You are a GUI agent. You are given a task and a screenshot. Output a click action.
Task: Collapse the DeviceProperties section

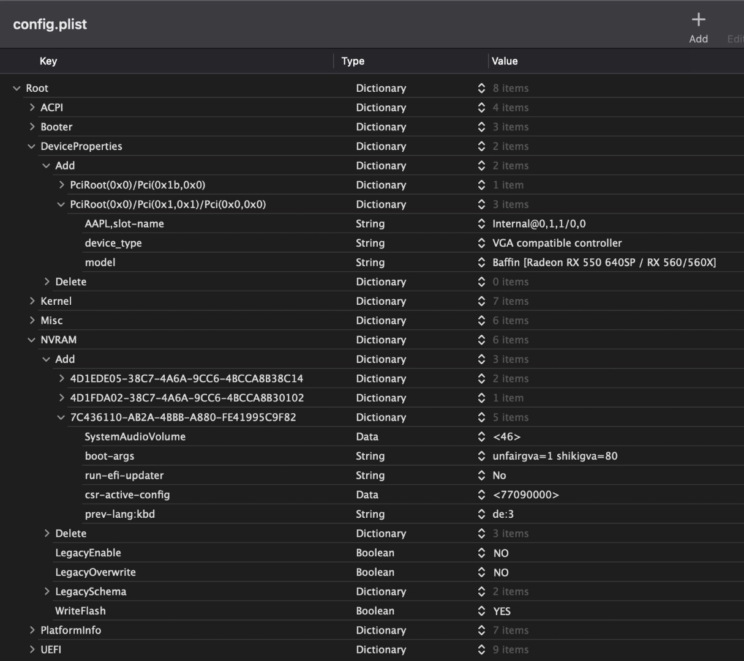point(32,146)
